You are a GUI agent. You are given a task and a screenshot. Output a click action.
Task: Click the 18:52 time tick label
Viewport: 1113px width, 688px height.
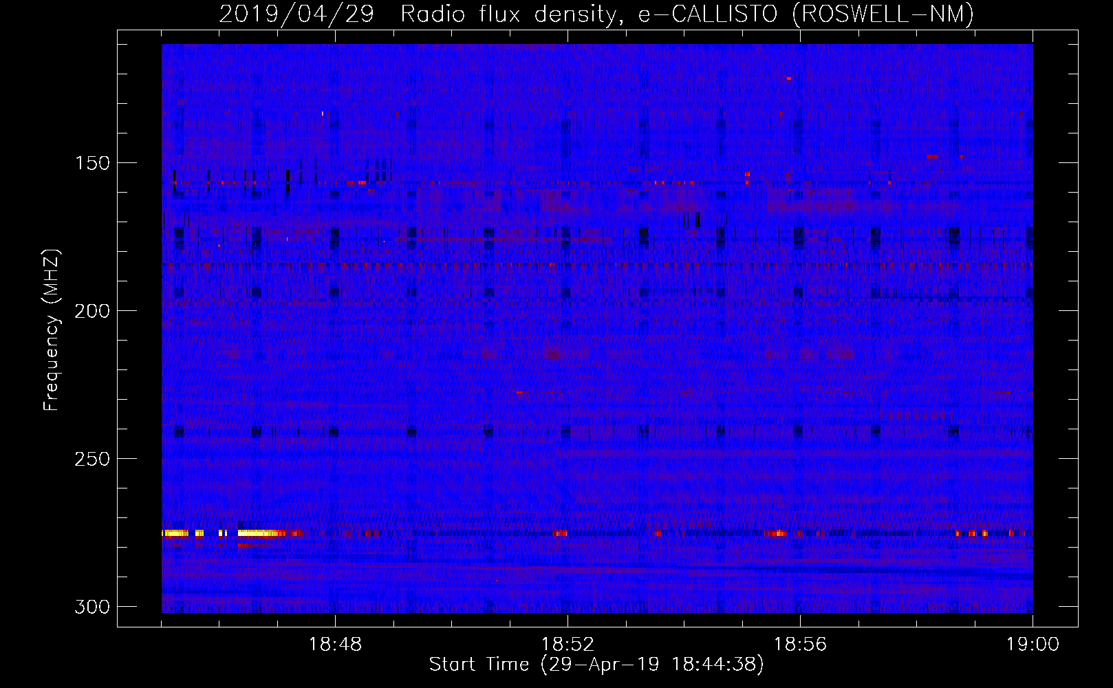[568, 645]
